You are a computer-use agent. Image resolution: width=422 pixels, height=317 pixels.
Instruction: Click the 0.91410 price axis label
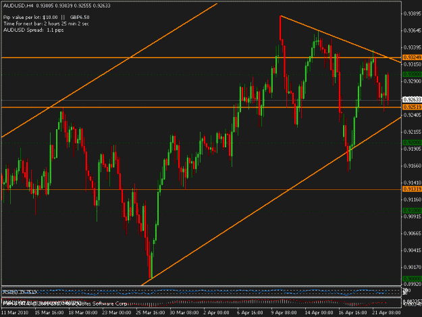tap(413, 182)
